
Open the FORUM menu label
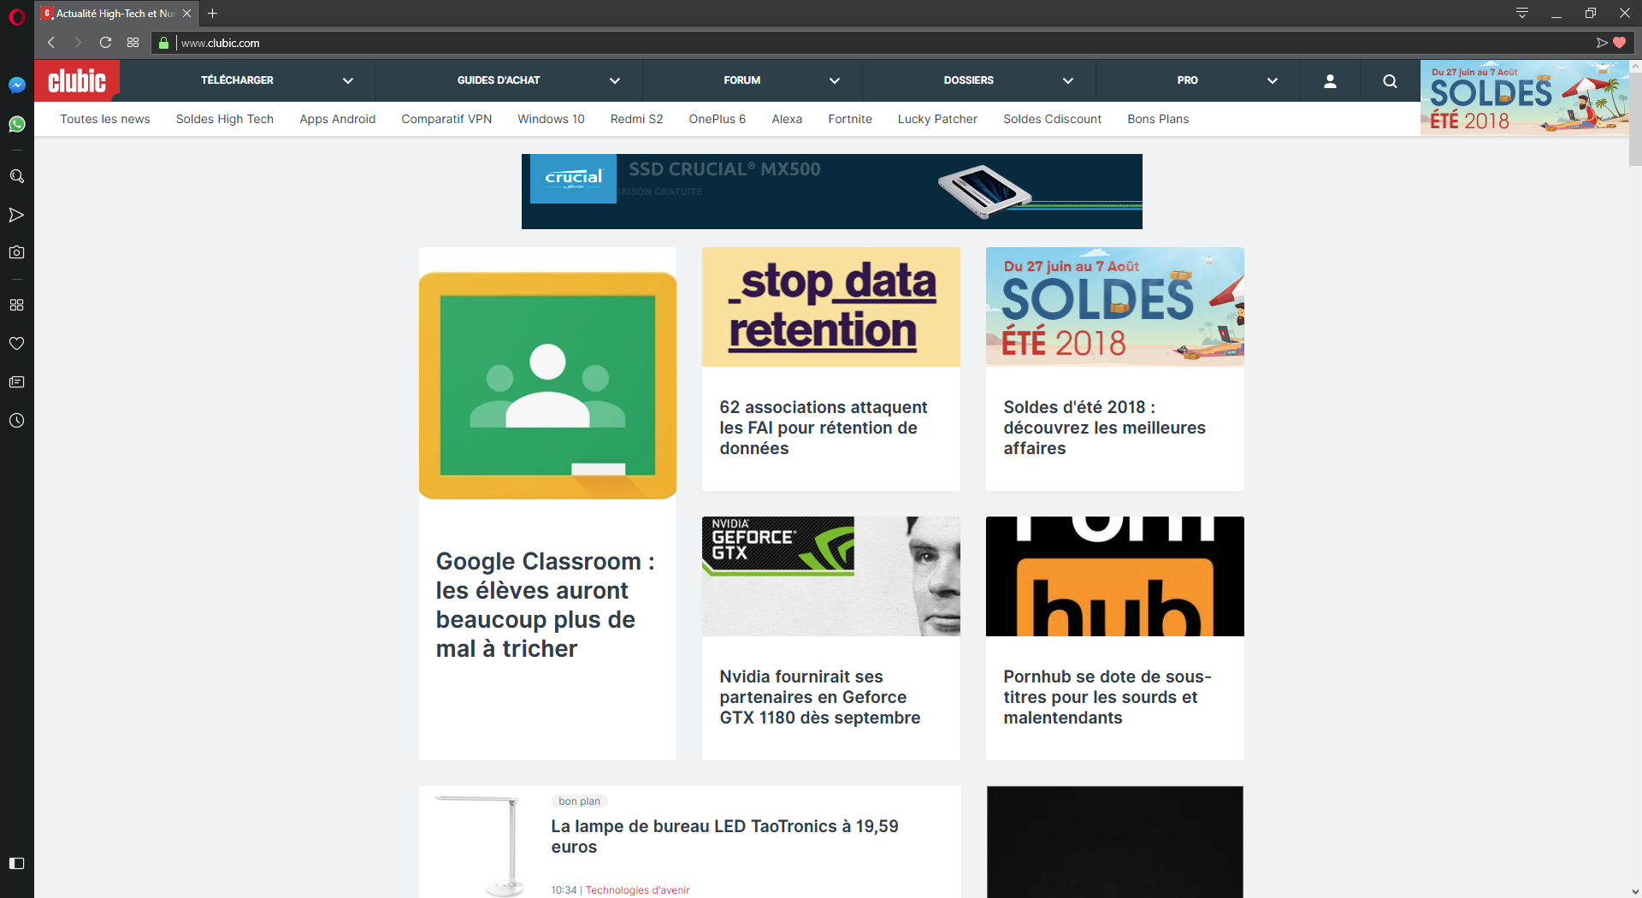[741, 80]
